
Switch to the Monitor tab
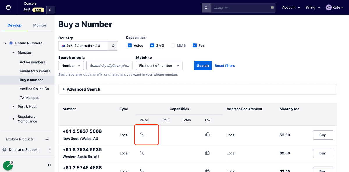(40, 25)
